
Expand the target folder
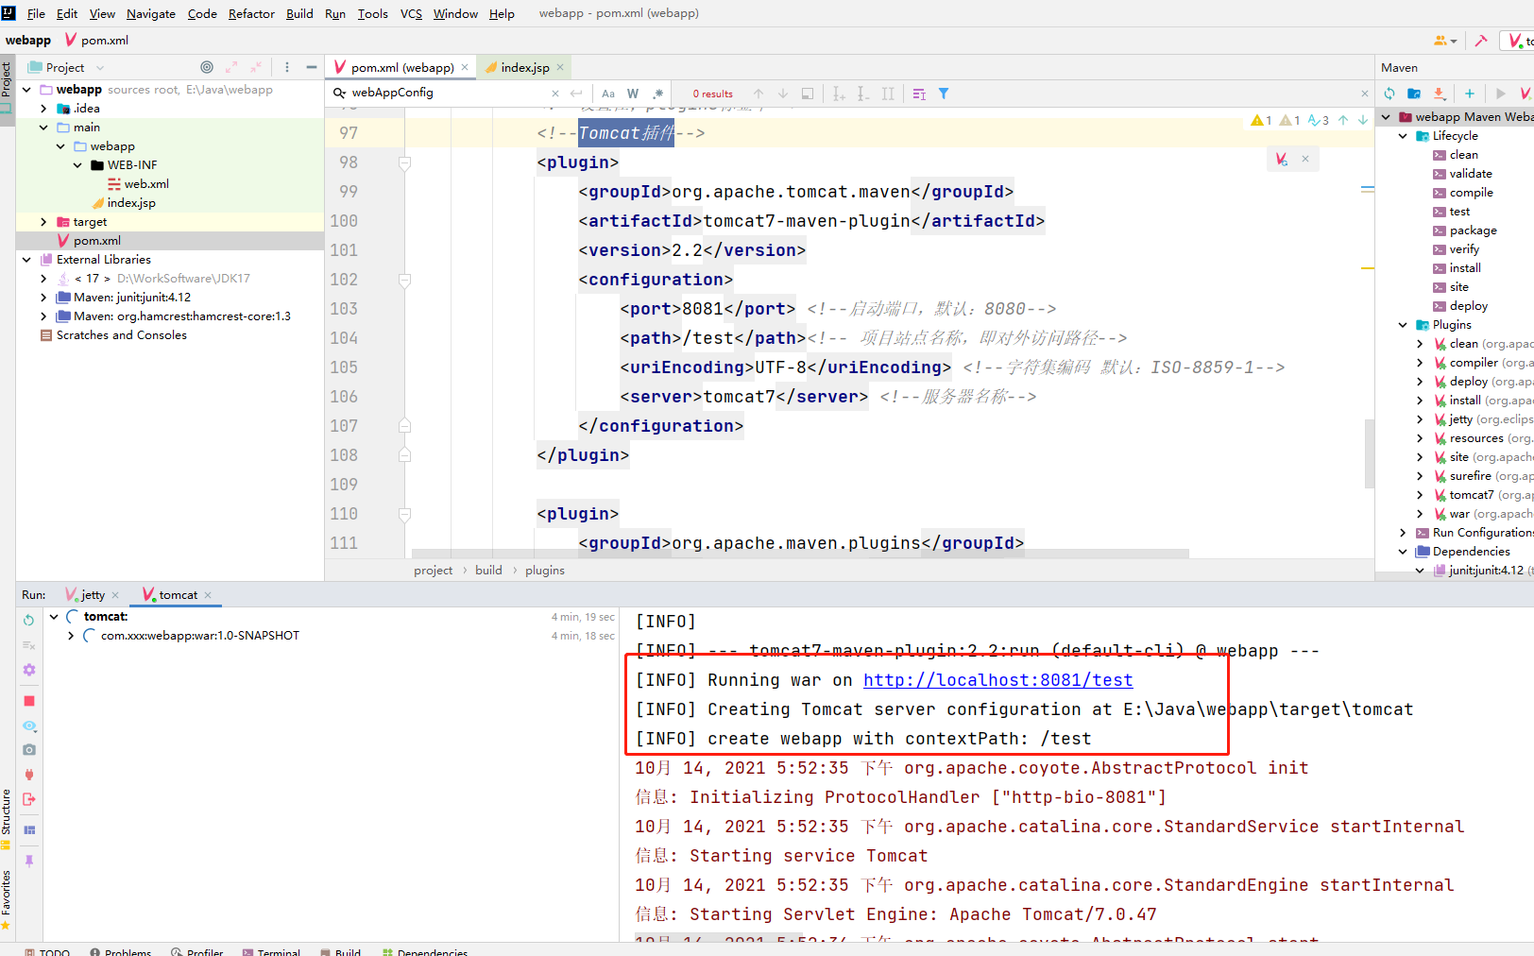pos(43,222)
